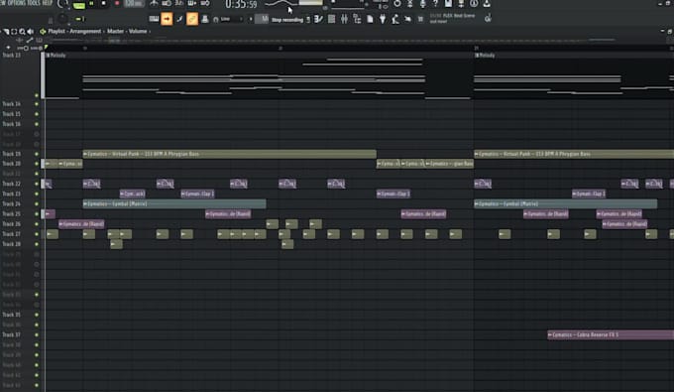Click the export download icon

pyautogui.click(x=487, y=3)
